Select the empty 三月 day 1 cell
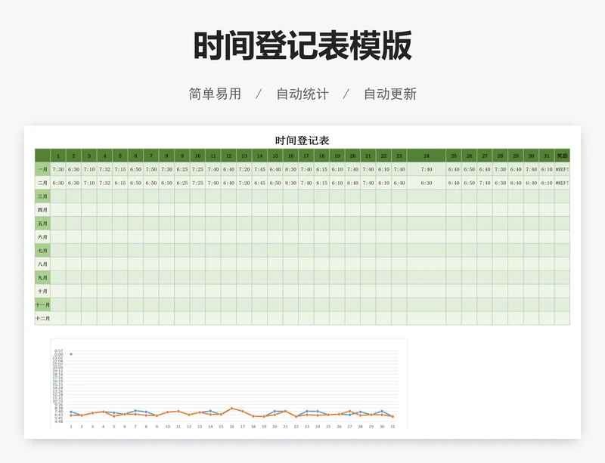Screen dimensions: 605x463 pyautogui.click(x=58, y=196)
